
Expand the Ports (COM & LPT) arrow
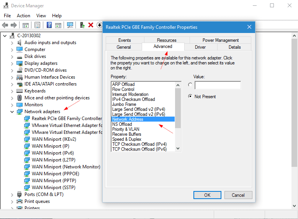tap(12, 195)
